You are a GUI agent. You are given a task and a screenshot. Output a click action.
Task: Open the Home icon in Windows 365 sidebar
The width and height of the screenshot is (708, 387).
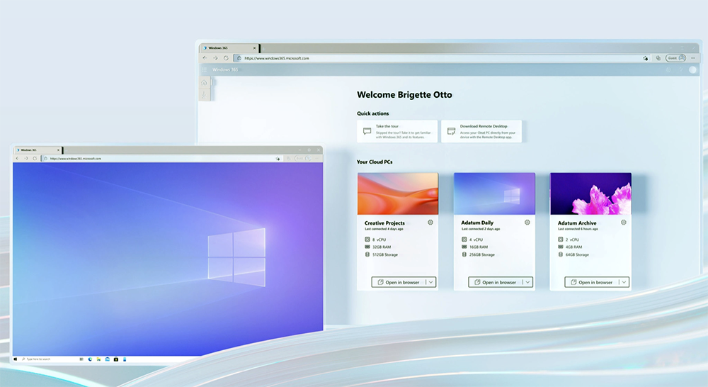204,83
